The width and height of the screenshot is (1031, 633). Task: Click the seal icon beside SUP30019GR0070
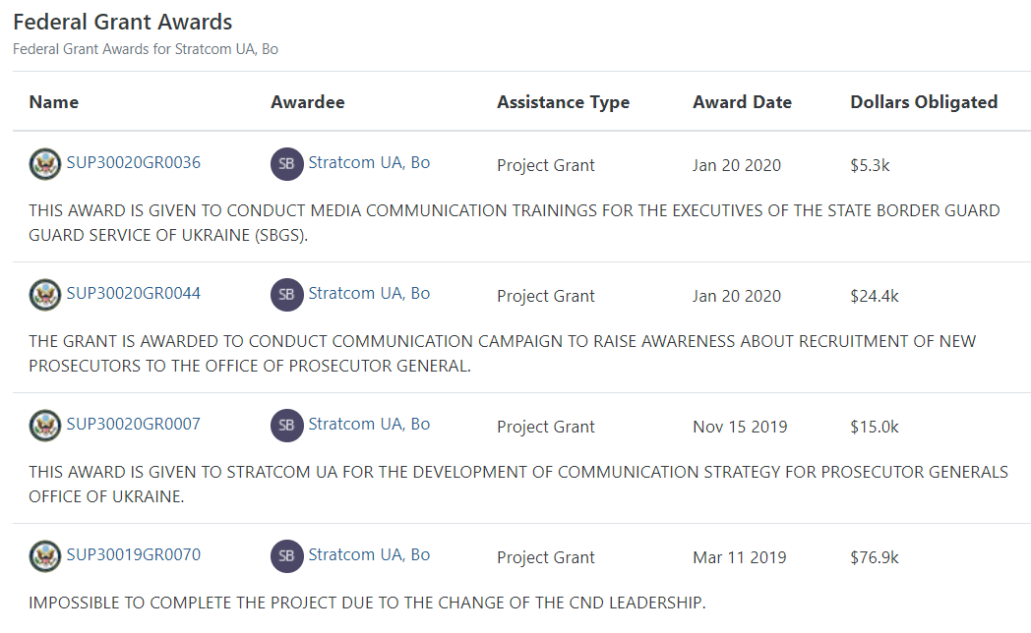pyautogui.click(x=45, y=556)
